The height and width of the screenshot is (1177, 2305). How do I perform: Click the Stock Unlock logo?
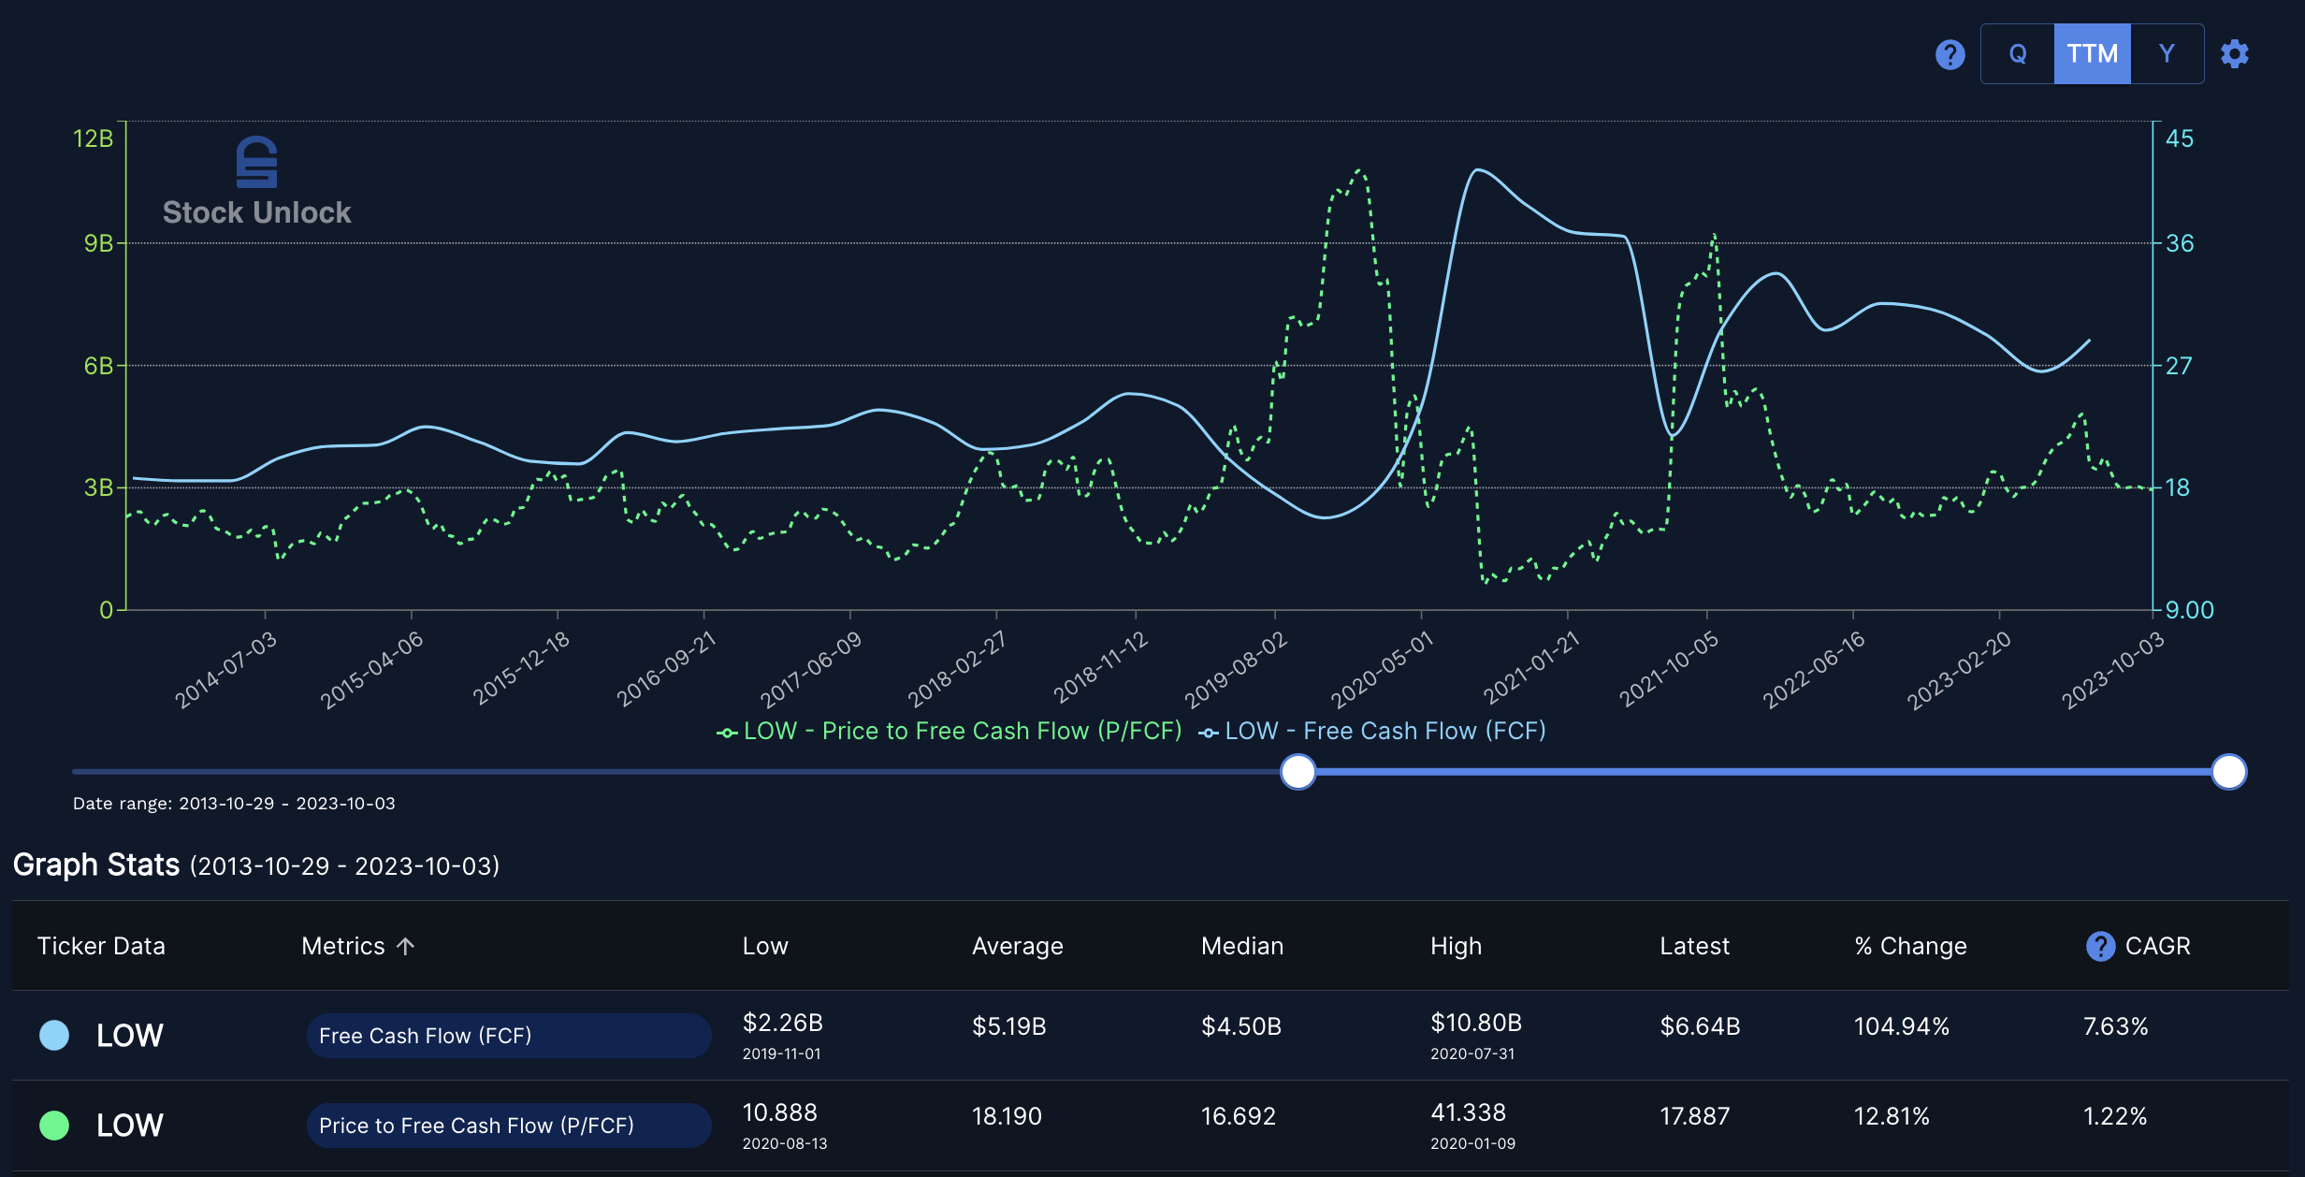point(257,182)
